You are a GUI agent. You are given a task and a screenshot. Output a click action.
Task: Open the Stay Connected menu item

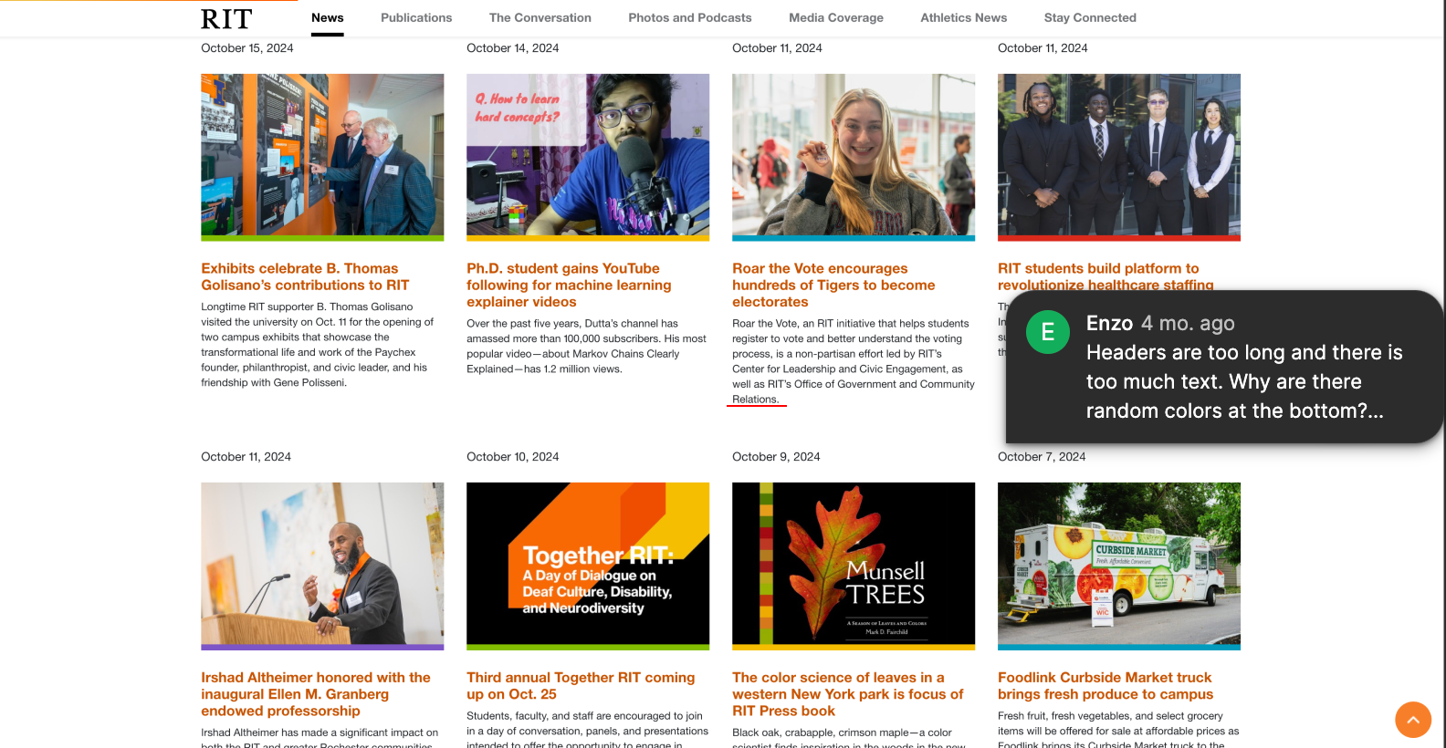pos(1090,17)
